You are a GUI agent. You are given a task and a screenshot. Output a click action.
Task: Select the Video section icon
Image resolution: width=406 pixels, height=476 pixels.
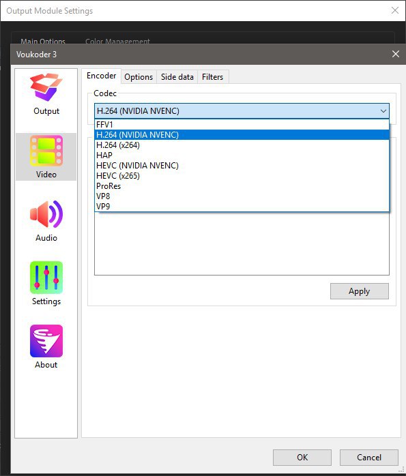(x=46, y=151)
